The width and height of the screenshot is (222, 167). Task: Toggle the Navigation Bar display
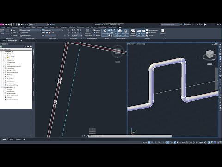click(x=125, y=33)
